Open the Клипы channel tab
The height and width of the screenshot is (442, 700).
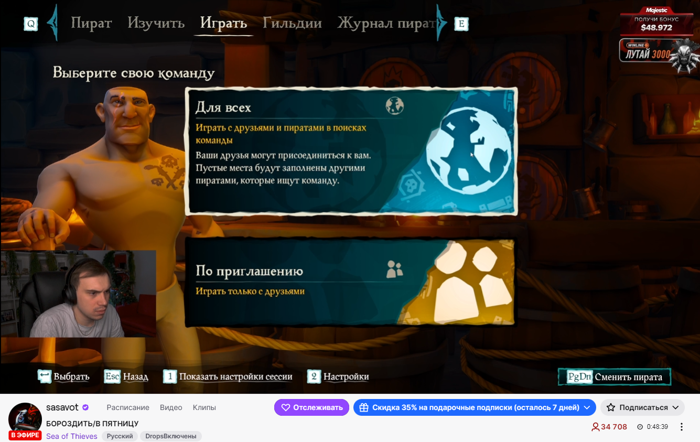[x=204, y=407]
